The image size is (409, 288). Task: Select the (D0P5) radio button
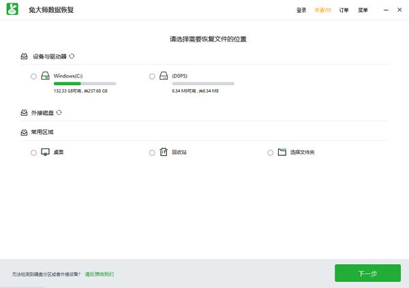(x=152, y=76)
